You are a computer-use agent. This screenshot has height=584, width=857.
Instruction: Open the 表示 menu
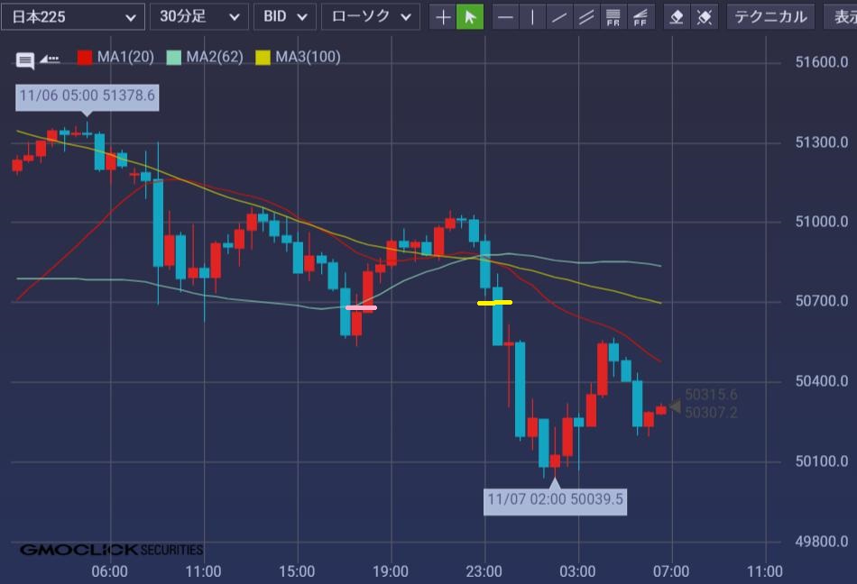[x=841, y=17]
